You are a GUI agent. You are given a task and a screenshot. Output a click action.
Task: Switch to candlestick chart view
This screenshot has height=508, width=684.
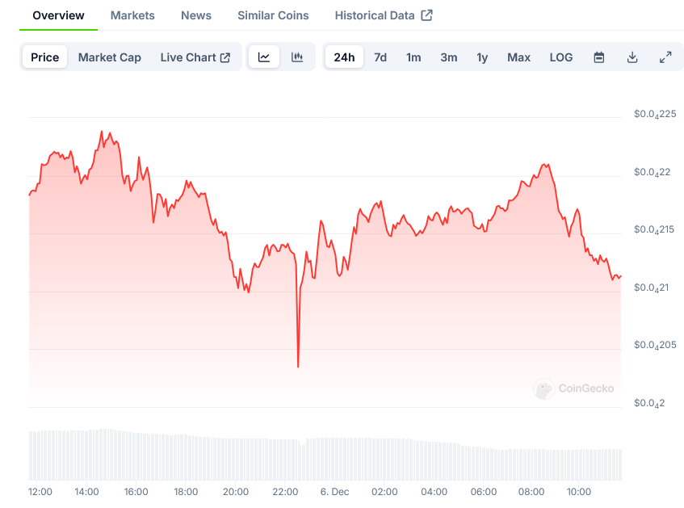coord(297,57)
